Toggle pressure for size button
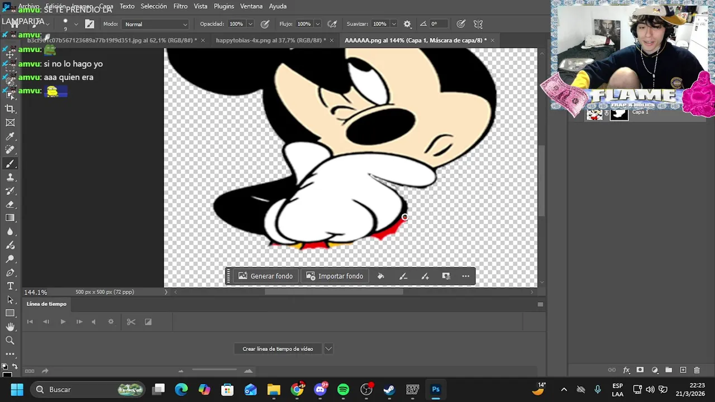The width and height of the screenshot is (715, 402). pyautogui.click(x=461, y=24)
